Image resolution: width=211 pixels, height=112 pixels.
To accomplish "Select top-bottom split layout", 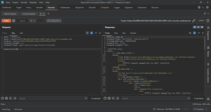I will click(x=198, y=27).
